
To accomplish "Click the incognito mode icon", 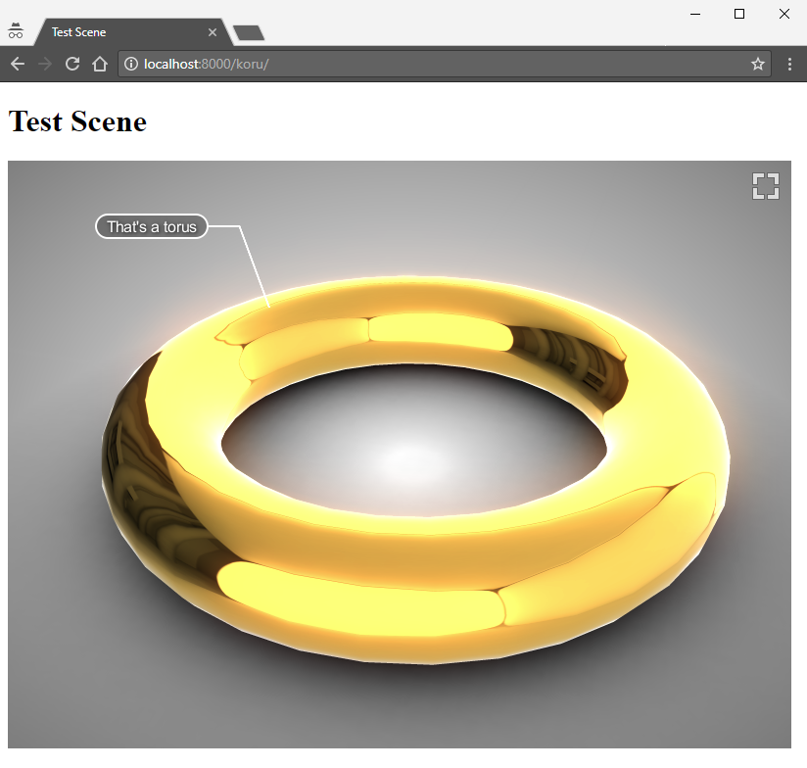I will pos(16,31).
